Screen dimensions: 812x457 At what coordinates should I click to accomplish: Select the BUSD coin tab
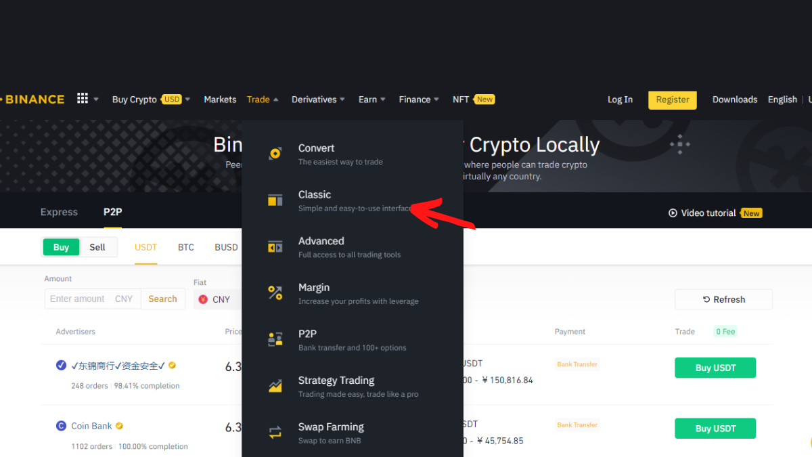click(x=226, y=247)
